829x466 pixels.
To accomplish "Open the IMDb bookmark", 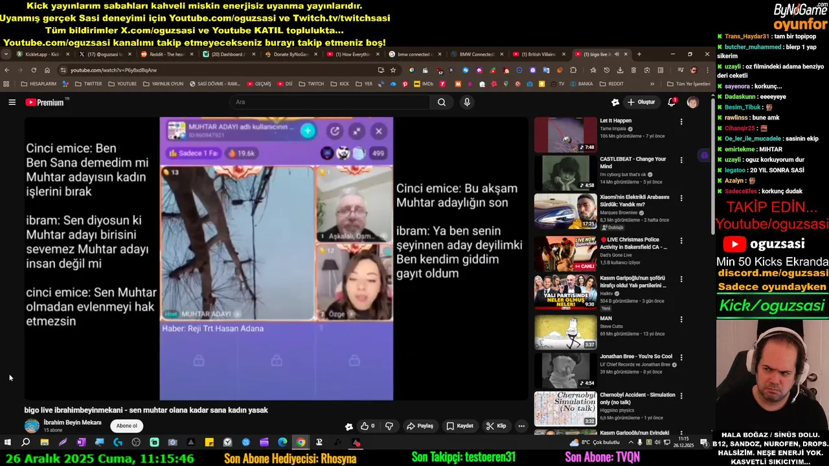I will coord(424,83).
